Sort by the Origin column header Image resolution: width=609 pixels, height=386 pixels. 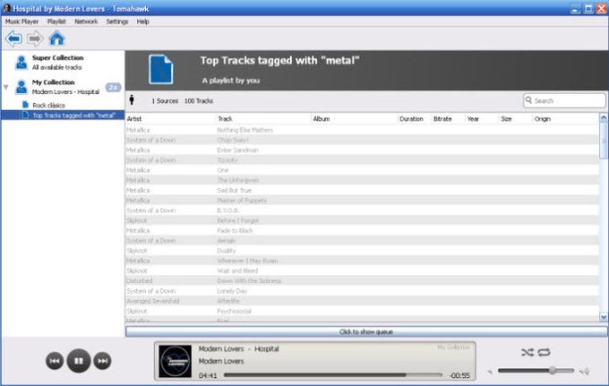(565, 119)
